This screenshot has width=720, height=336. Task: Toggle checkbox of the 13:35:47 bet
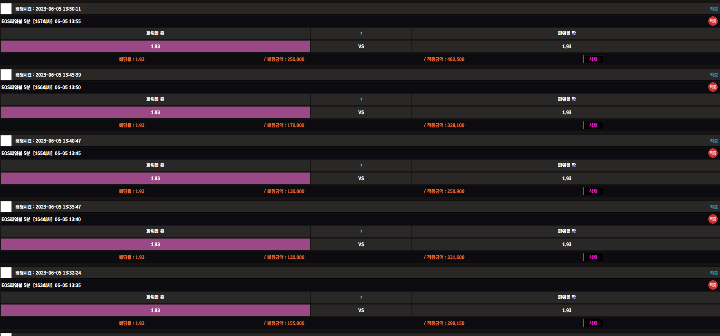pyautogui.click(x=6, y=207)
